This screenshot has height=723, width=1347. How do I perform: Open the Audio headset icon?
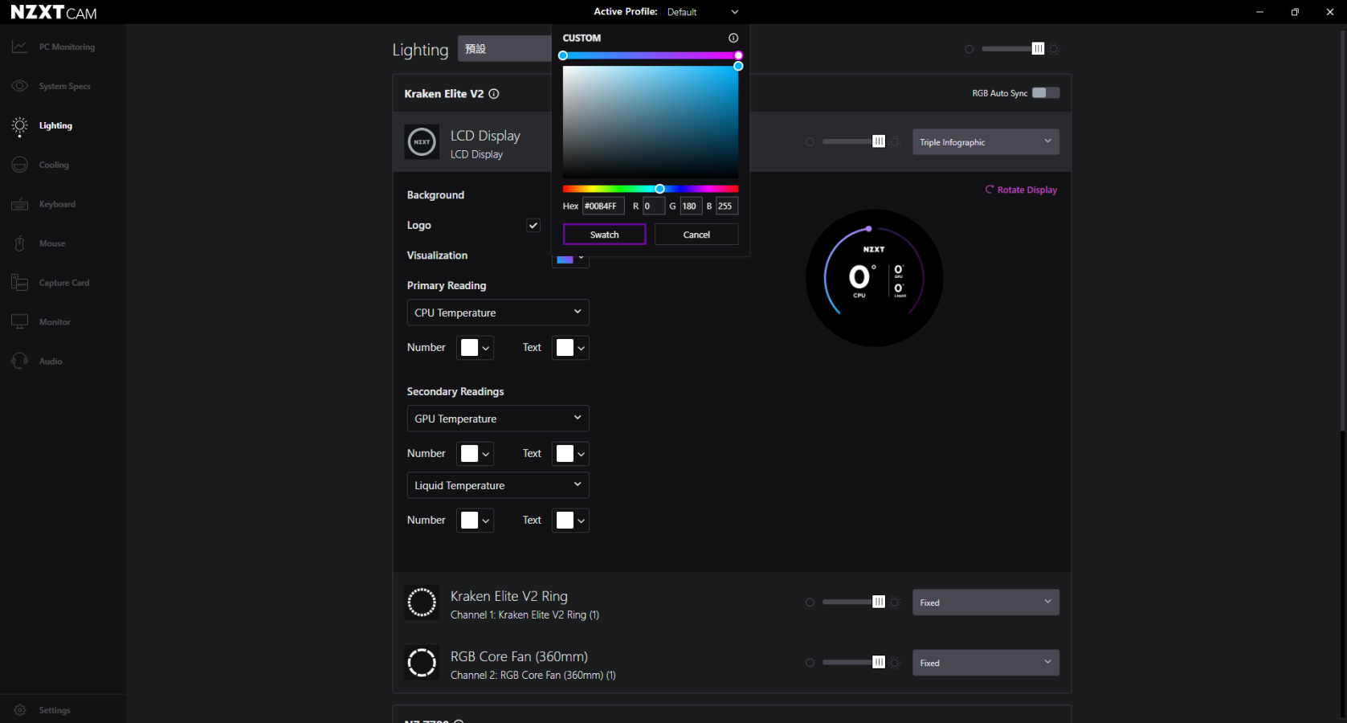[x=20, y=361]
